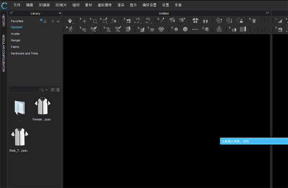Switch to the HISTORY side tab
The height and width of the screenshot is (188, 288).
(x=3, y=21)
